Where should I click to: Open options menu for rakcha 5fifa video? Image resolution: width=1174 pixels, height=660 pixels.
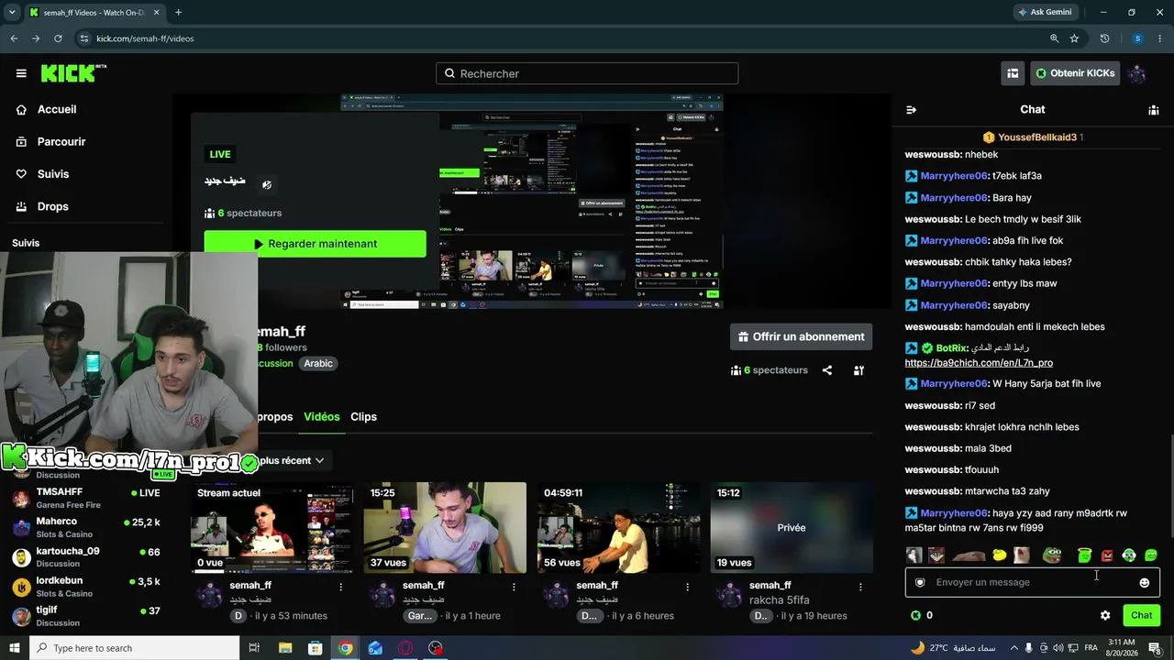(860, 587)
